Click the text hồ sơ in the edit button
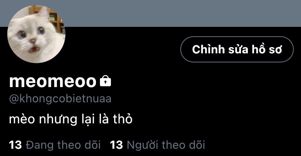The image size is (301, 156). click(267, 49)
